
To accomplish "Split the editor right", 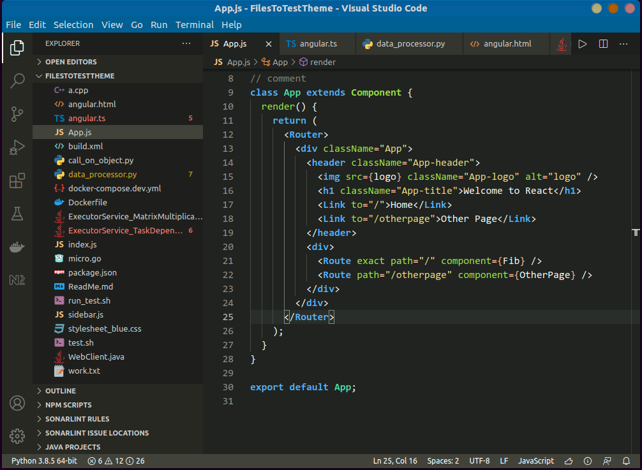I will [x=603, y=44].
